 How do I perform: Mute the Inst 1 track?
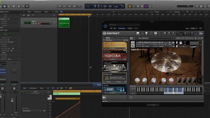point(33,24)
